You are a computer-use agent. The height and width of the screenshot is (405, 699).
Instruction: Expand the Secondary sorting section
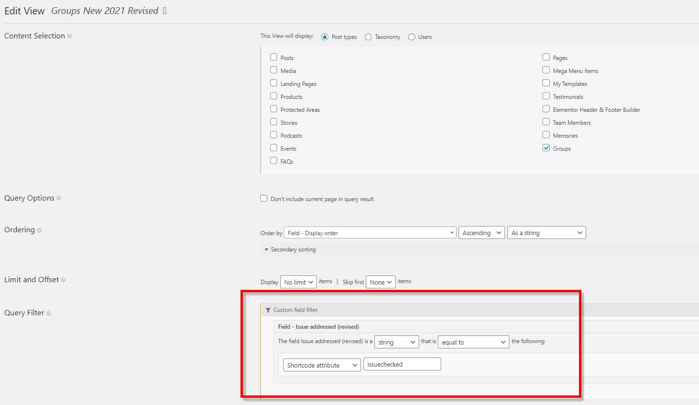click(290, 250)
